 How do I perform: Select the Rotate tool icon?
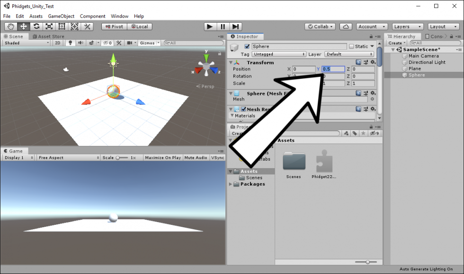click(x=36, y=26)
